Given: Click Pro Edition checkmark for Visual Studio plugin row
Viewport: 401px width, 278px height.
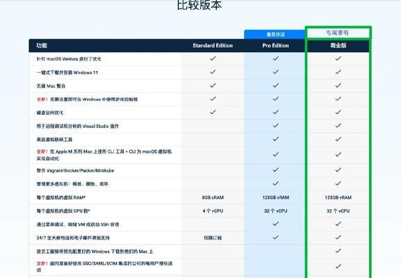Looking at the screenshot, I should point(275,126).
